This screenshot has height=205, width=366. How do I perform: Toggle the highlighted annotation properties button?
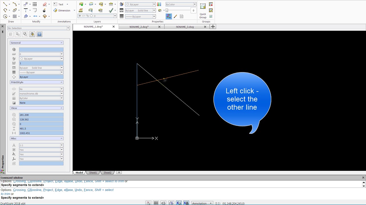169,17
